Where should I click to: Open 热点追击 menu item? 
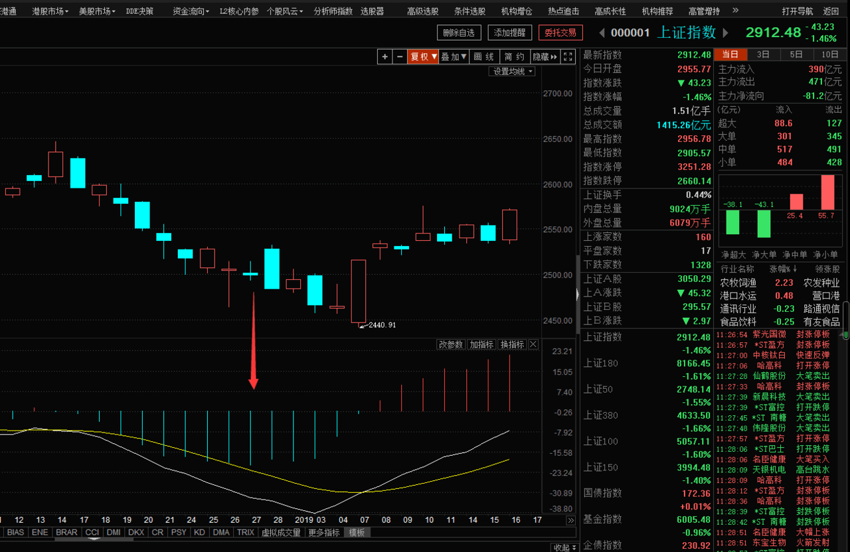[x=563, y=11]
